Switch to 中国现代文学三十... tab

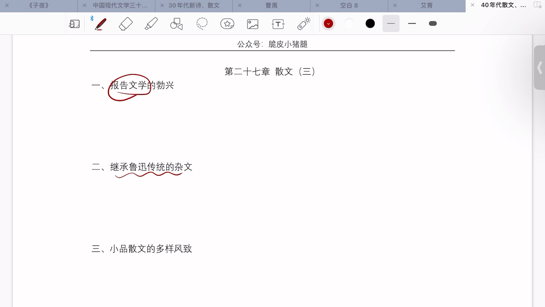(120, 6)
